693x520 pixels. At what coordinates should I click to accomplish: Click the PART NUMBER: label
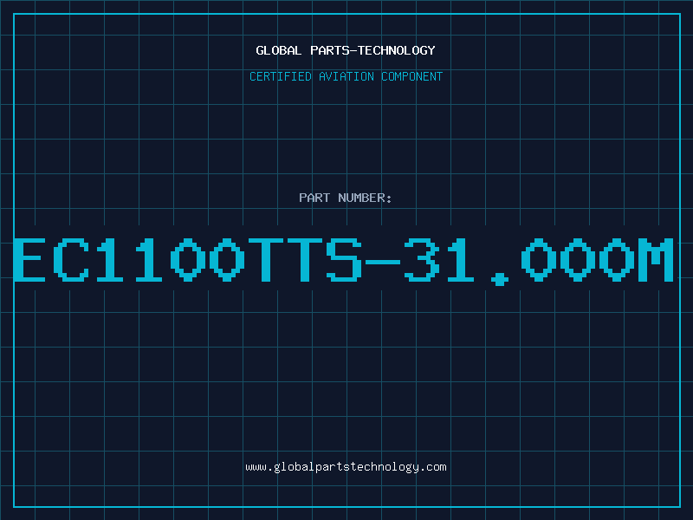click(346, 198)
